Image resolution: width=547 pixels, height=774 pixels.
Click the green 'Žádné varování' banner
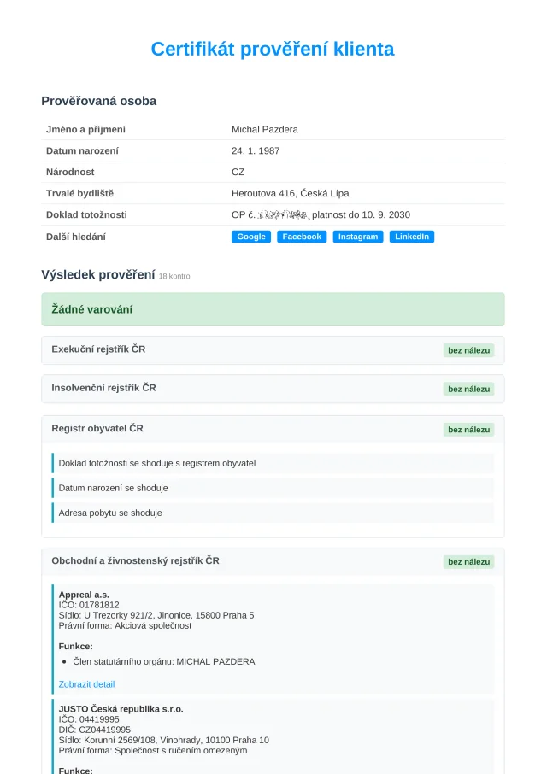click(273, 309)
